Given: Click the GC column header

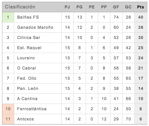Looking at the screenshot, I should pyautogui.click(x=128, y=7).
